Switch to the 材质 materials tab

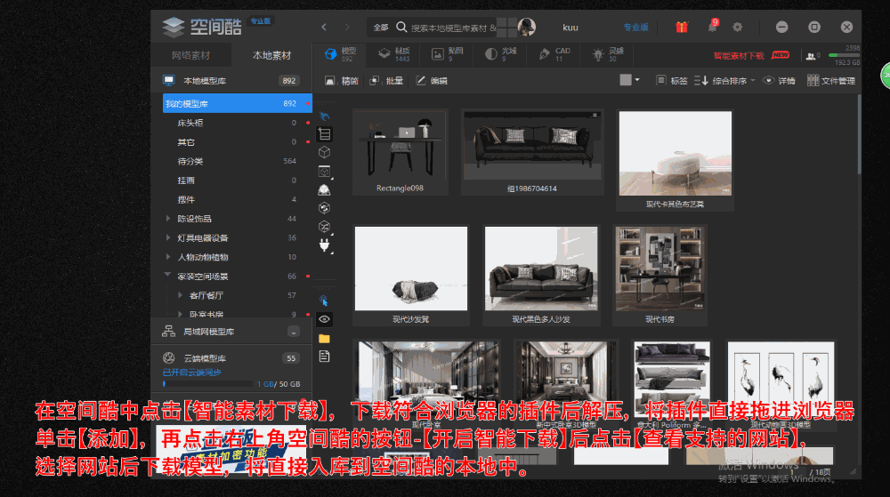tap(394, 54)
